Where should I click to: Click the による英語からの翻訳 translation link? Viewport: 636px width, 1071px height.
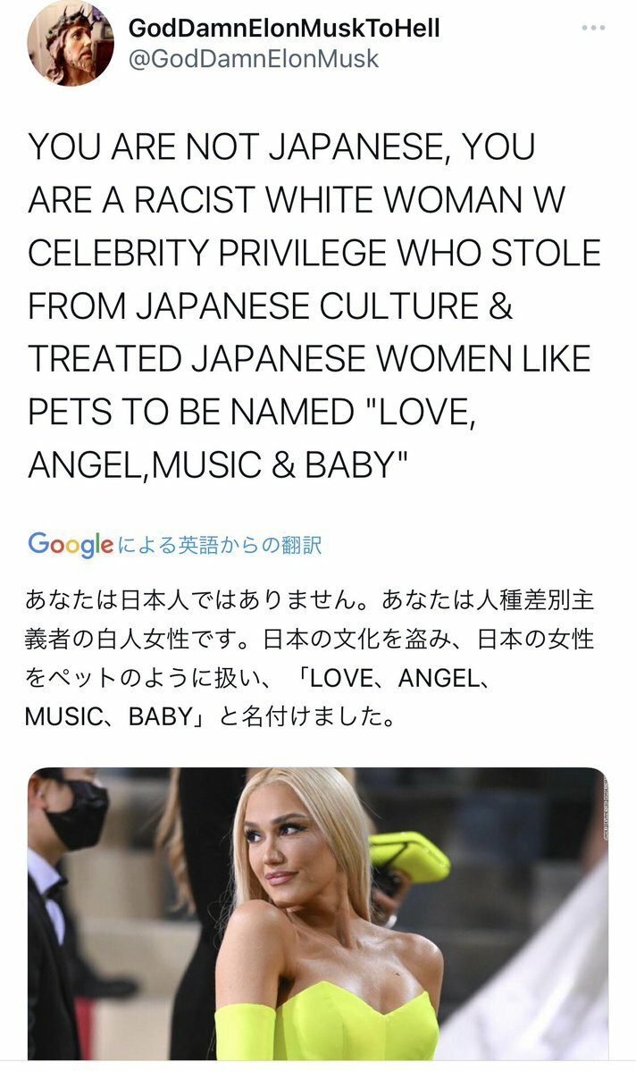(219, 545)
